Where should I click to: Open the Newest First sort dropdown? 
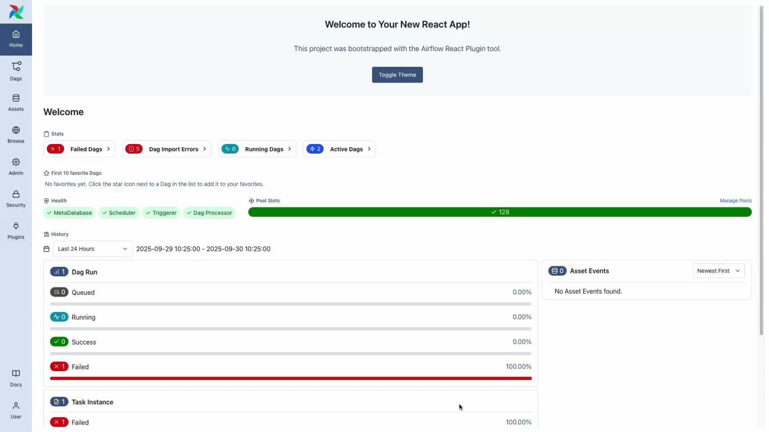point(719,271)
